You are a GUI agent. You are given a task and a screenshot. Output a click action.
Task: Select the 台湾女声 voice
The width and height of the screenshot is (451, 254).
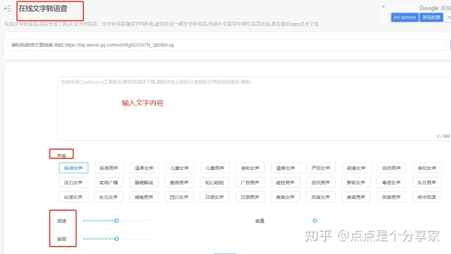coord(73,197)
